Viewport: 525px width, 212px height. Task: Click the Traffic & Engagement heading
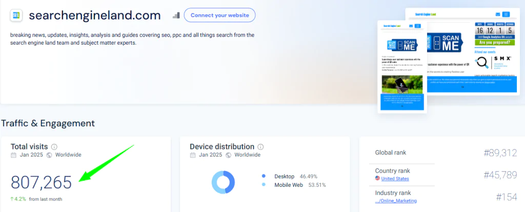pos(48,123)
